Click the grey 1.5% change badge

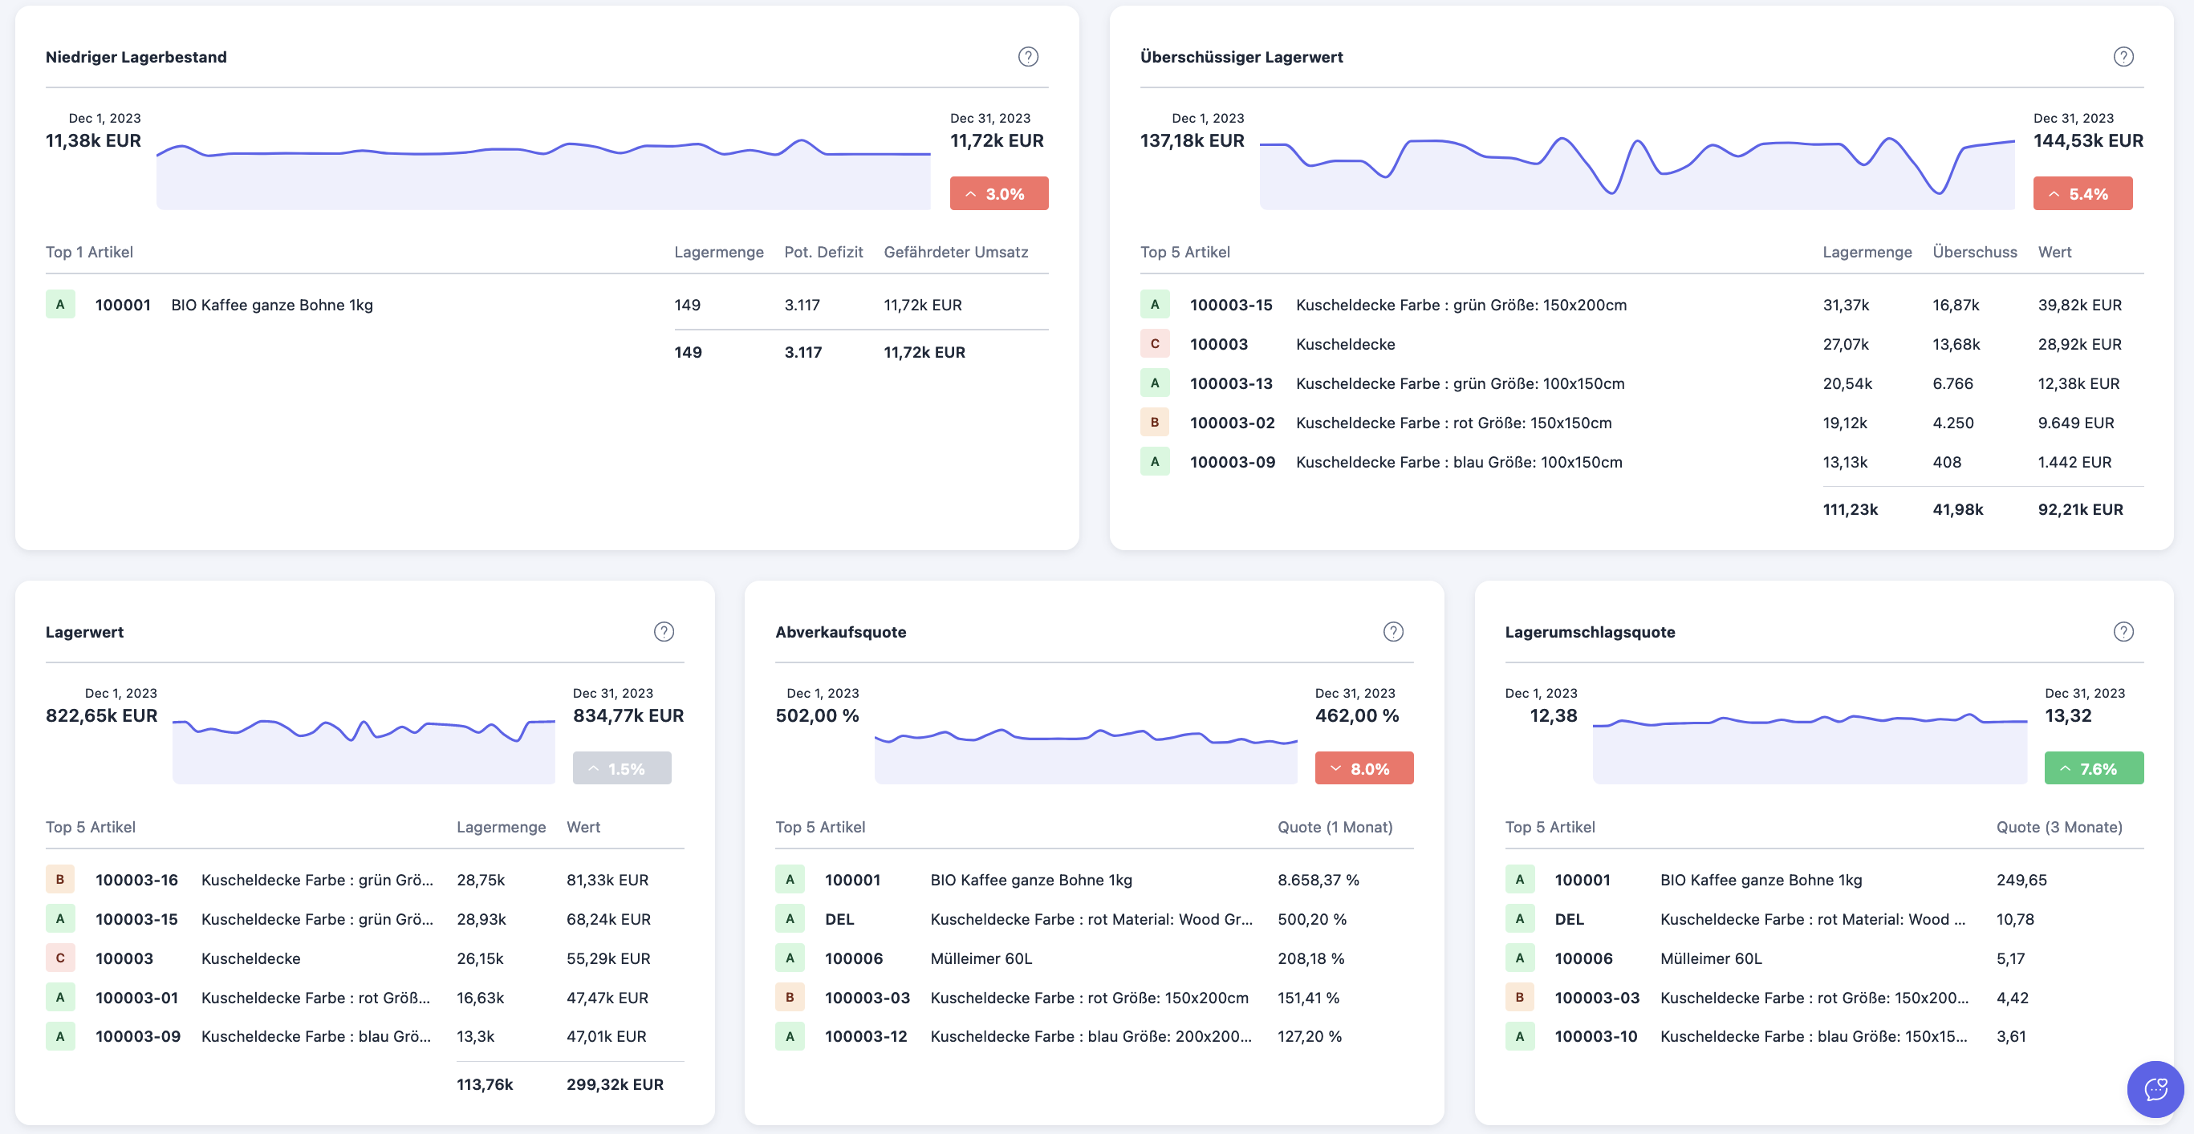(622, 769)
